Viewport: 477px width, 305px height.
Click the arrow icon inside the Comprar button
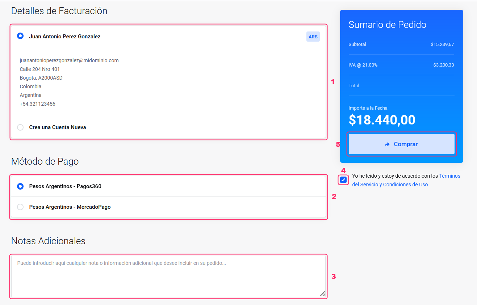(x=387, y=144)
